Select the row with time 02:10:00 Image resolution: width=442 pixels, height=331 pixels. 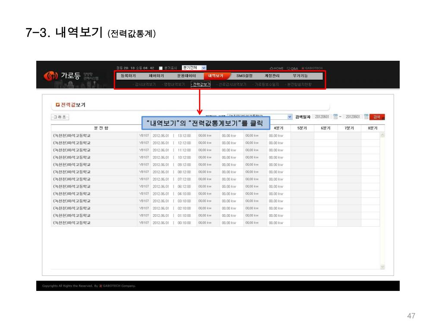pos(215,208)
